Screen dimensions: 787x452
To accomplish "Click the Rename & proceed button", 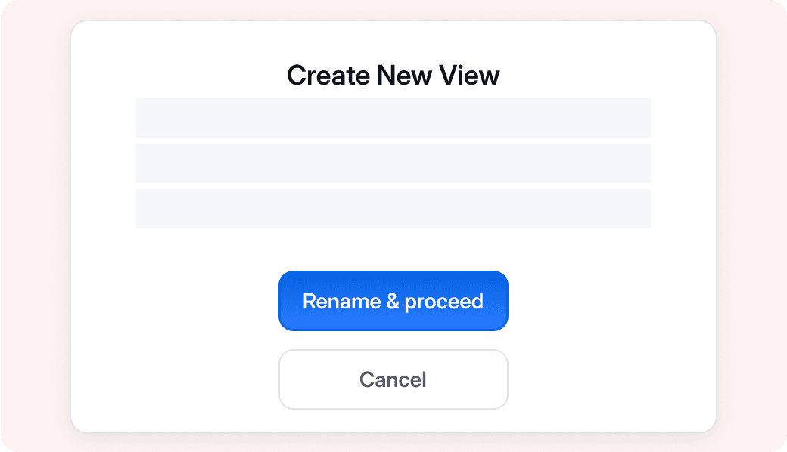I will click(393, 301).
